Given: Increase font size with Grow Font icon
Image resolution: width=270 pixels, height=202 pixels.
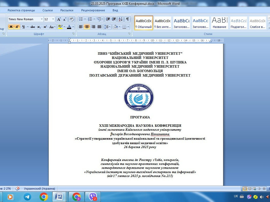Looking at the screenshot, I should pos(59,19).
